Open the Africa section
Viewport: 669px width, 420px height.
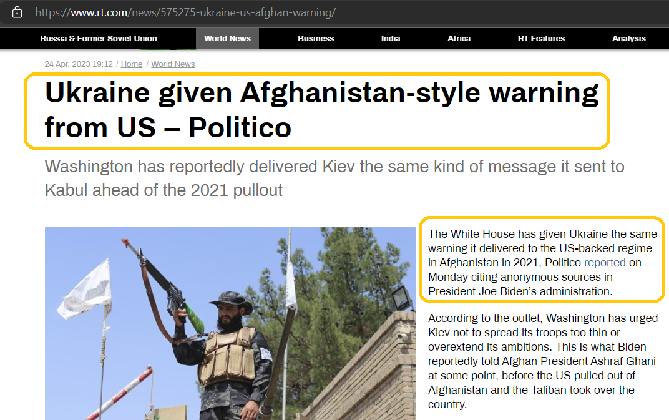click(x=459, y=39)
